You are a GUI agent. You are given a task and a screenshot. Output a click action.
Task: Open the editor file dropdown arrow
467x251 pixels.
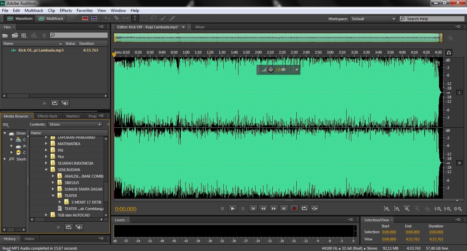point(183,27)
